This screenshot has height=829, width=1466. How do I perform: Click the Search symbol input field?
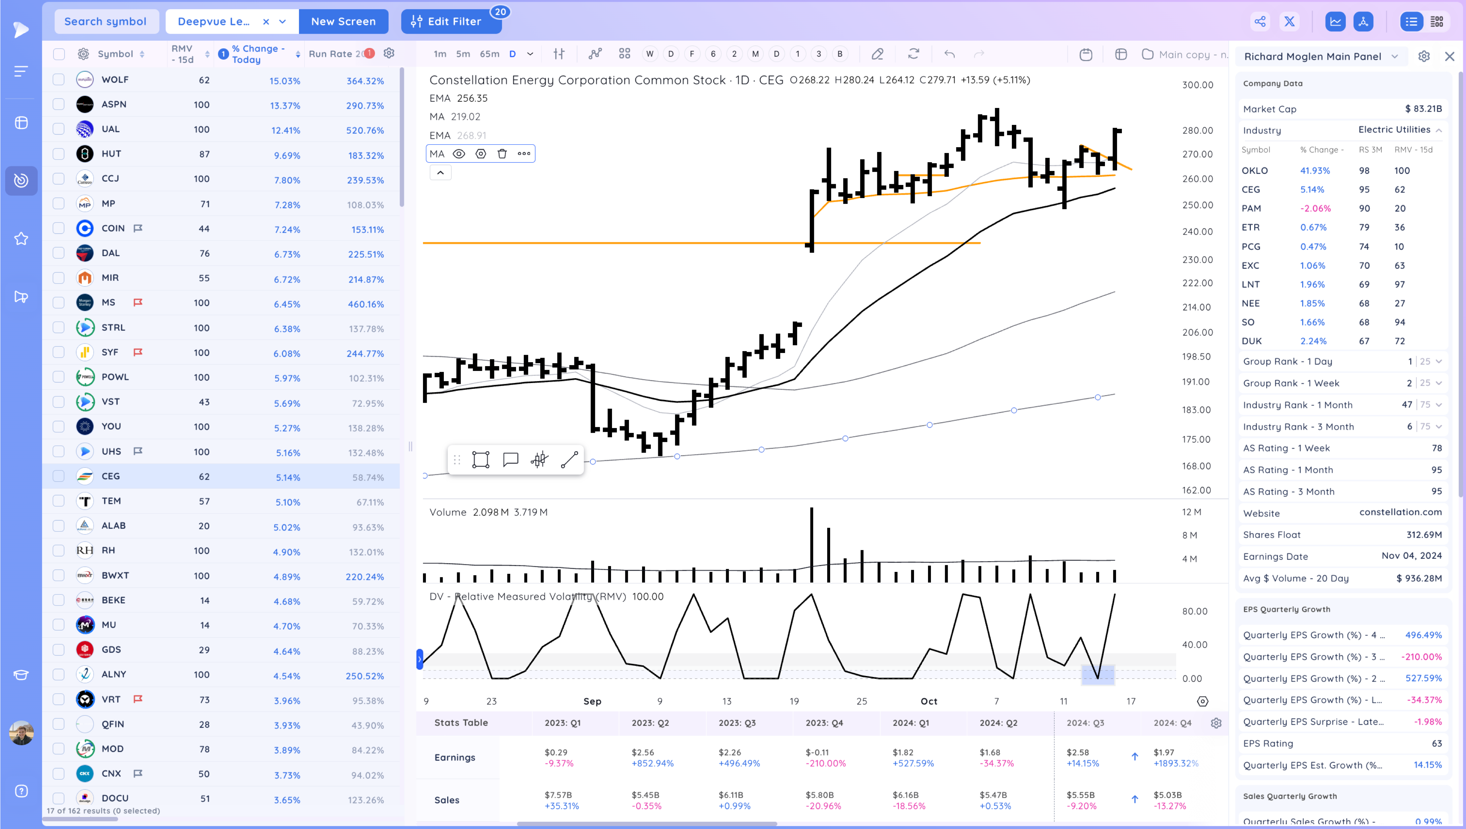[106, 22]
